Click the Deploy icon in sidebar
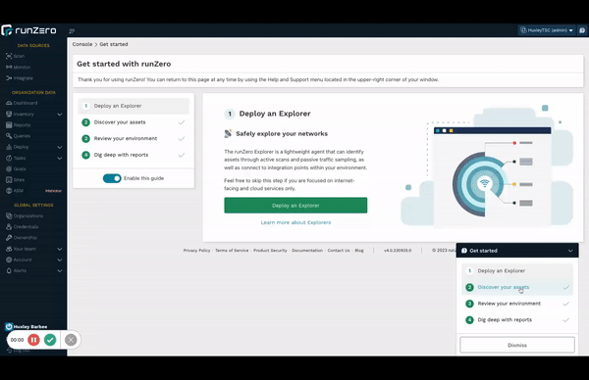Screen dimensions: 589x380 (x=9, y=147)
